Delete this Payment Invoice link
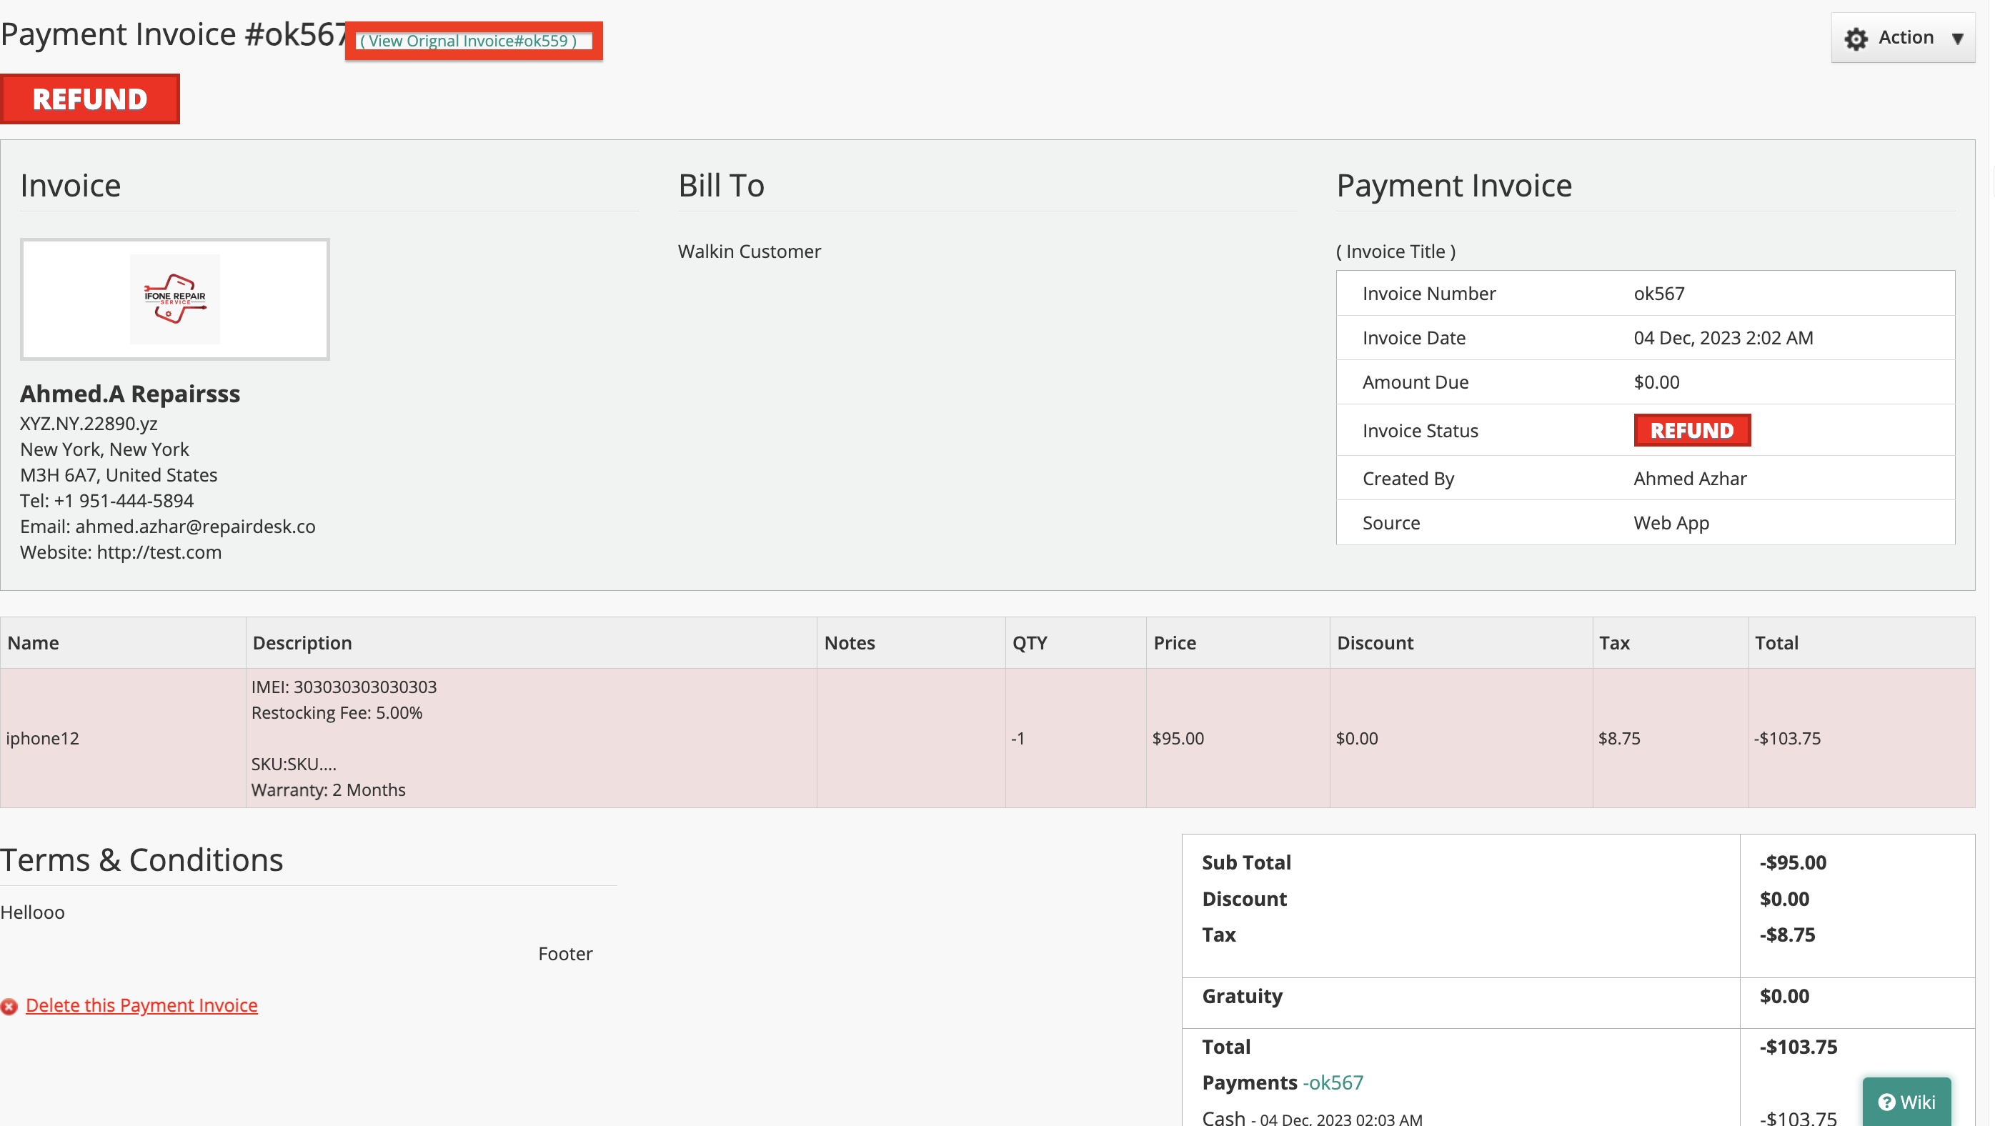Image resolution: width=1995 pixels, height=1126 pixels. 141,1005
